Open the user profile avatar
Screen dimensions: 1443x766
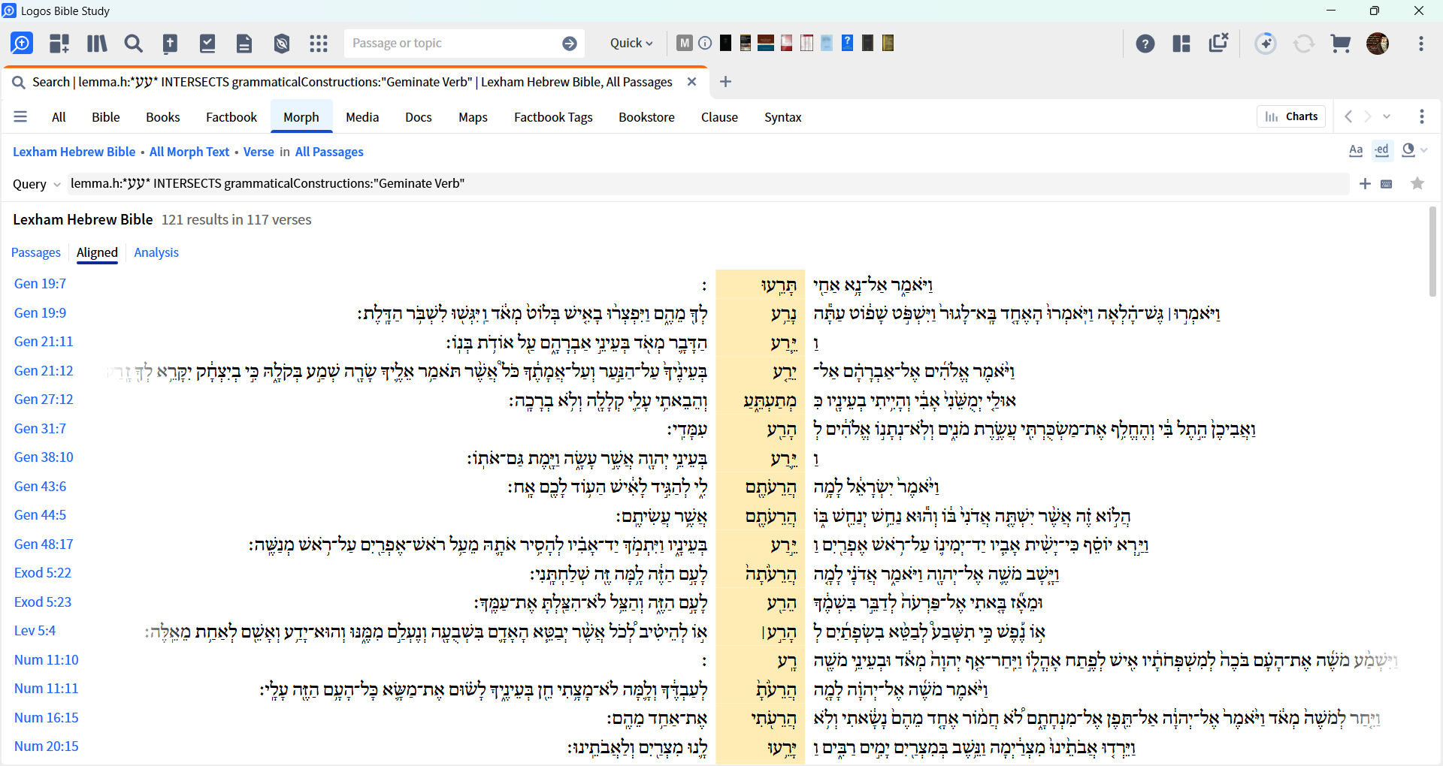pos(1378,44)
